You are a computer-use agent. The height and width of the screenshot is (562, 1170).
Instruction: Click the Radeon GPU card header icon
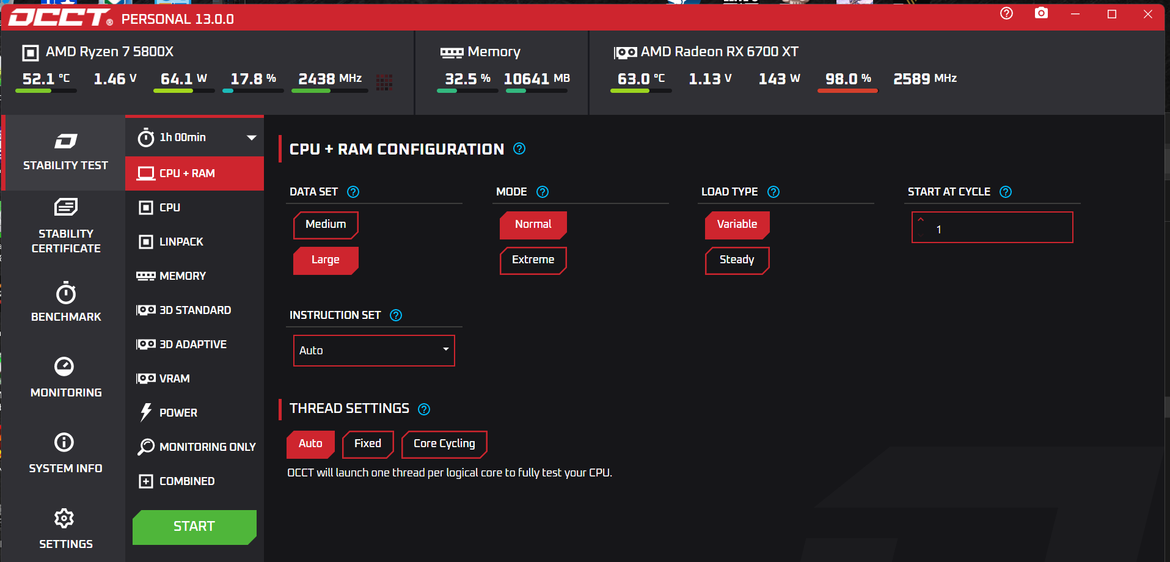(x=625, y=53)
